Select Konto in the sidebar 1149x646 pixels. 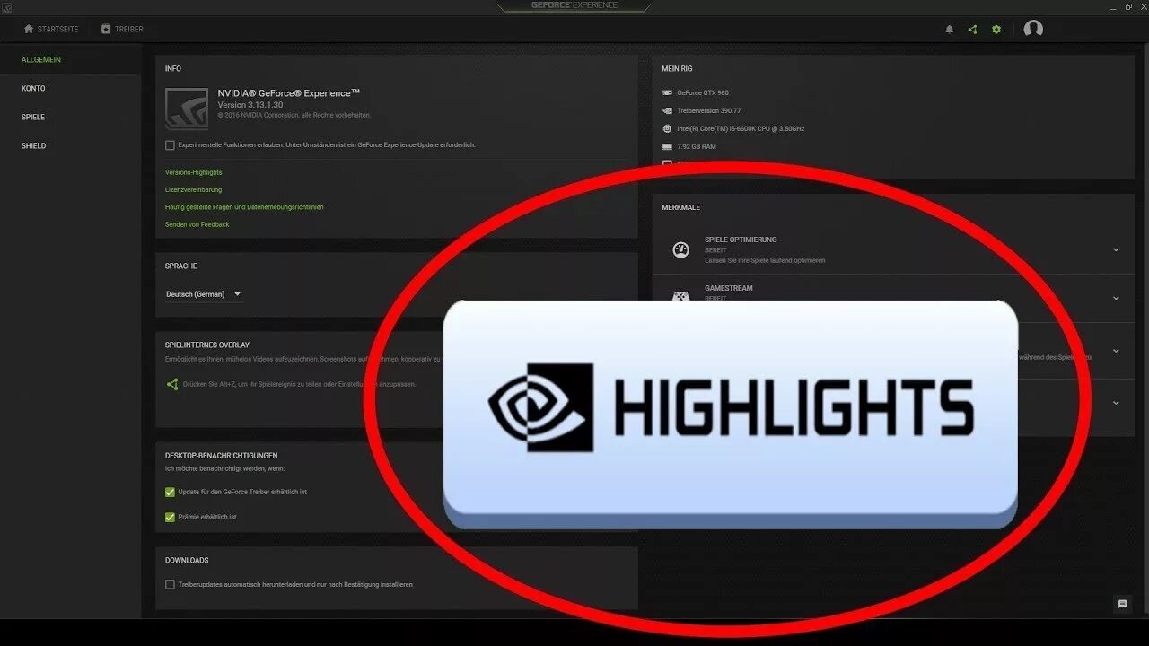pos(33,88)
